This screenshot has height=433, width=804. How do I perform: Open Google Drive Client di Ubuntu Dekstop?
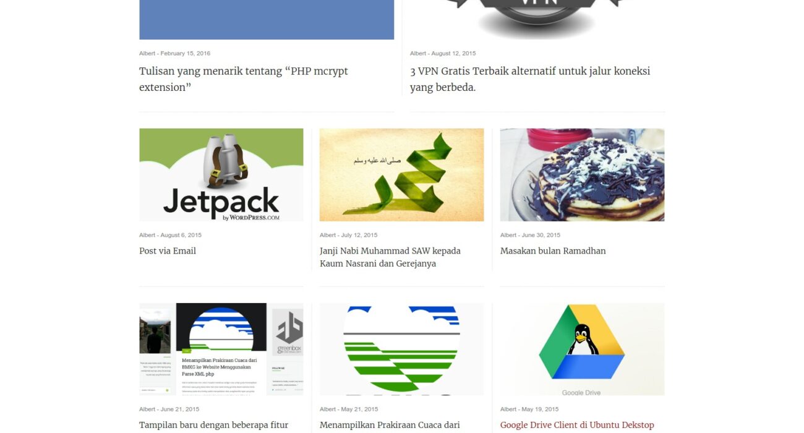577,425
